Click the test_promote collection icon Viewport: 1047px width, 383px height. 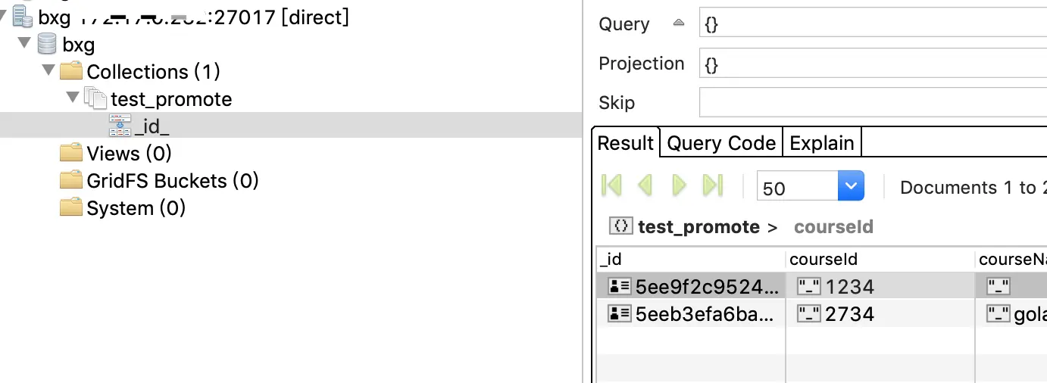pos(95,98)
